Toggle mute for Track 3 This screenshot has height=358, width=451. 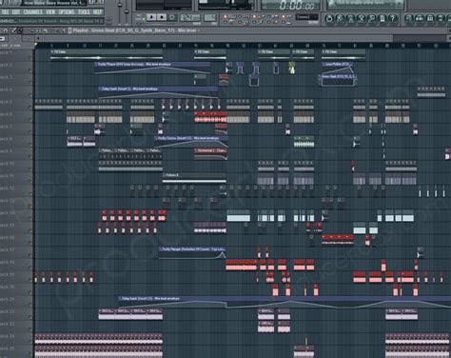coord(29,82)
